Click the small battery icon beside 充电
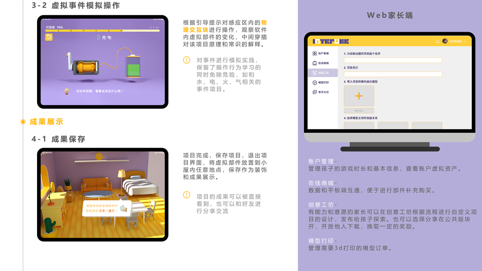Image resolution: width=482 pixels, height=271 pixels. click(x=98, y=37)
